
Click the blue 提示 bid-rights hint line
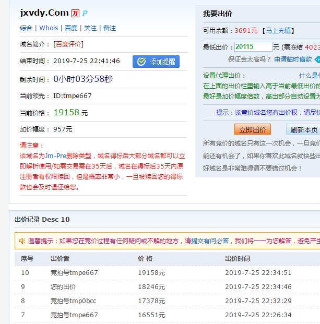(268, 112)
